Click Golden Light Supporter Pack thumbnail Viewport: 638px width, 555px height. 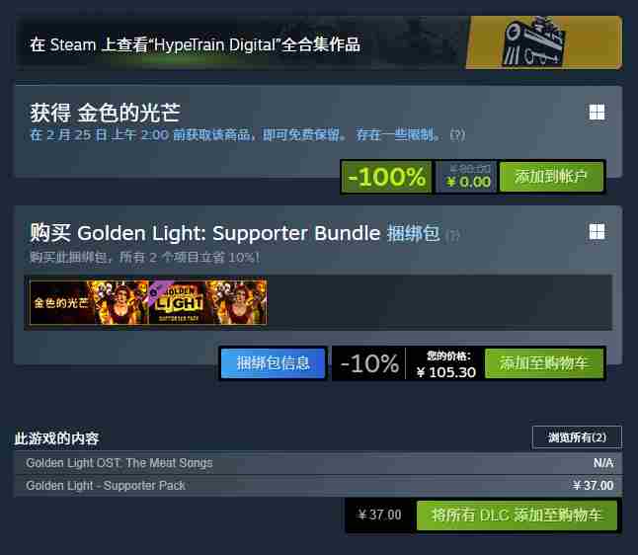pyautogui.click(x=208, y=302)
